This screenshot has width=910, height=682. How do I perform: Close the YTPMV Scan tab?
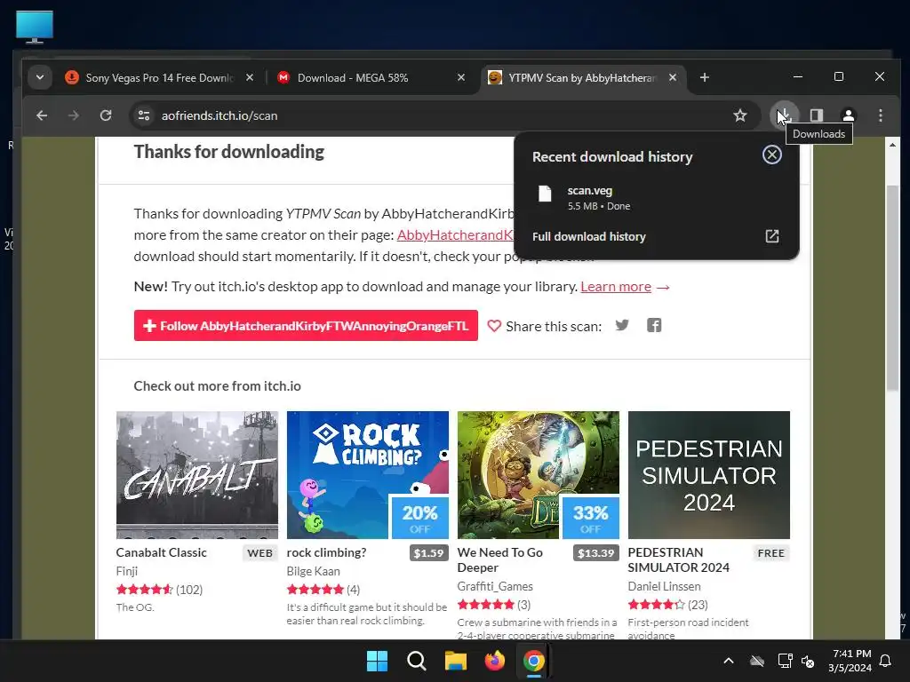coord(673,77)
